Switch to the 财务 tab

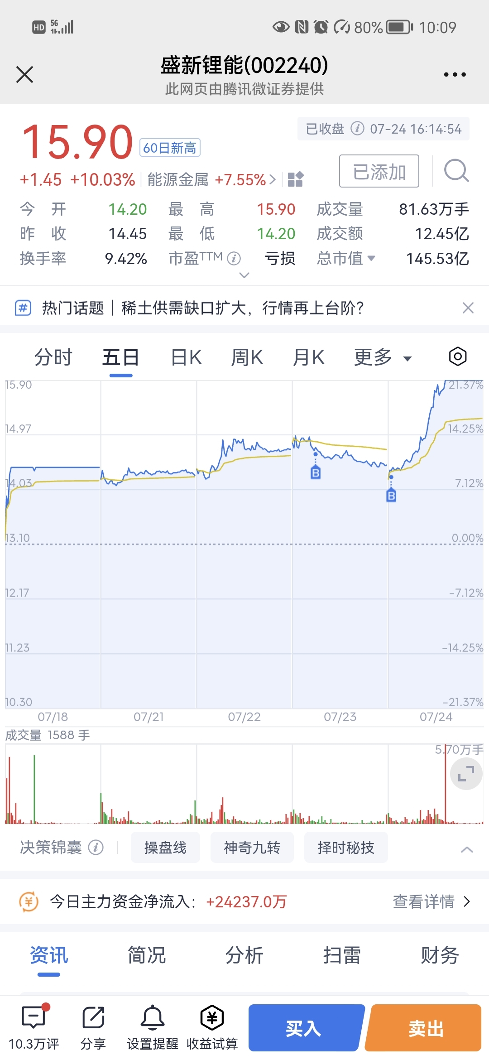tap(440, 955)
